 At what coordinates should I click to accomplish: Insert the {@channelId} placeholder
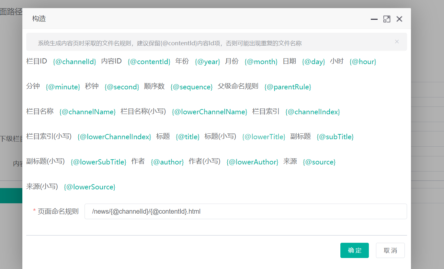(74, 62)
